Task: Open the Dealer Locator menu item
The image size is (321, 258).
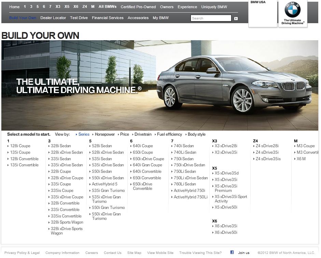Action: coord(53,18)
